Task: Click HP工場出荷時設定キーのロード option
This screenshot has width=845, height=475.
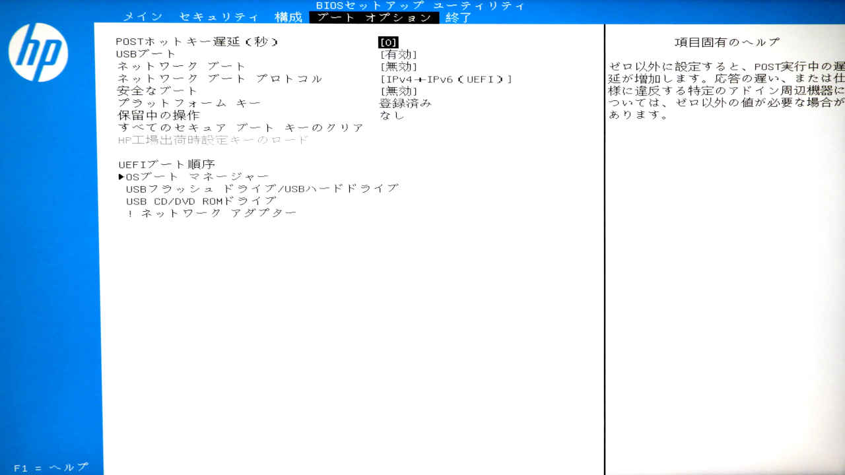Action: coord(213,140)
